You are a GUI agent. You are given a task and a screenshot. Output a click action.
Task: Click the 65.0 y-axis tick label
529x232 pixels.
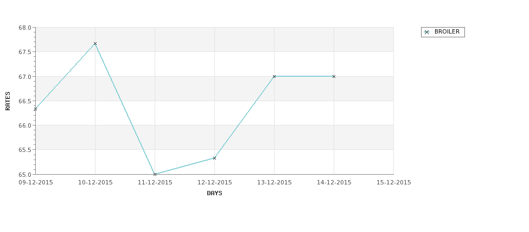25,175
